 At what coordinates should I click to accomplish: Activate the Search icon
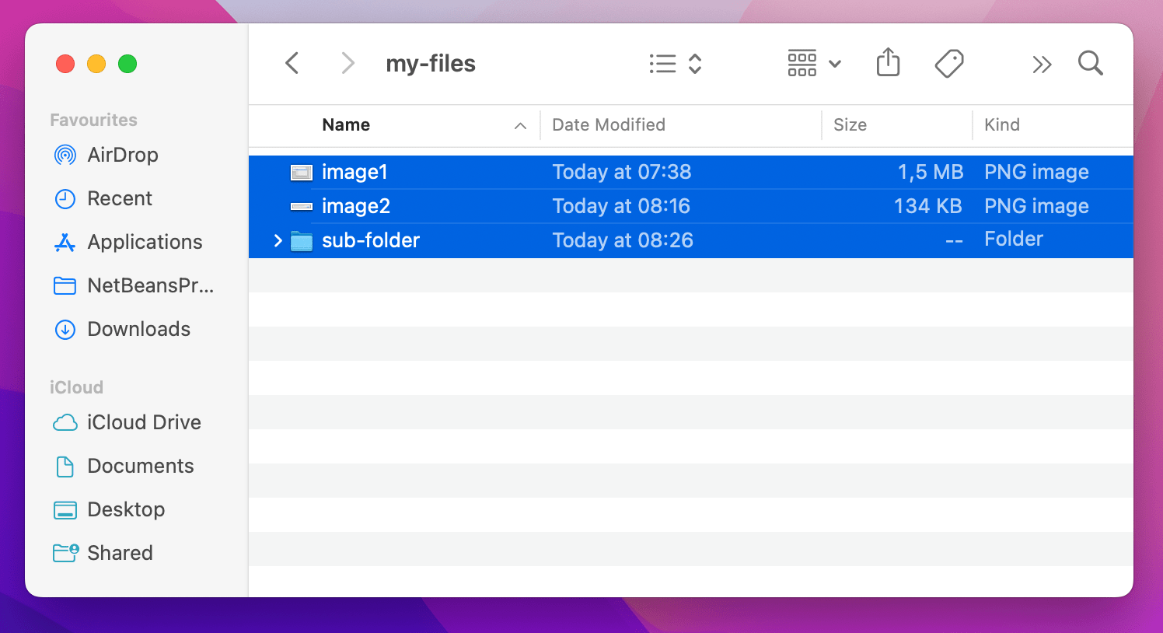coord(1090,63)
